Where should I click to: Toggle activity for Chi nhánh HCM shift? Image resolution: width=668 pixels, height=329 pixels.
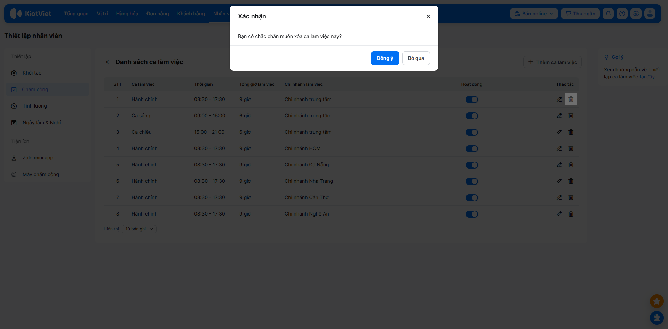(472, 149)
